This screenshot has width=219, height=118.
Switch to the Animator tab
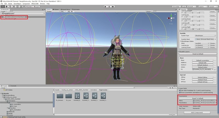[76, 10]
